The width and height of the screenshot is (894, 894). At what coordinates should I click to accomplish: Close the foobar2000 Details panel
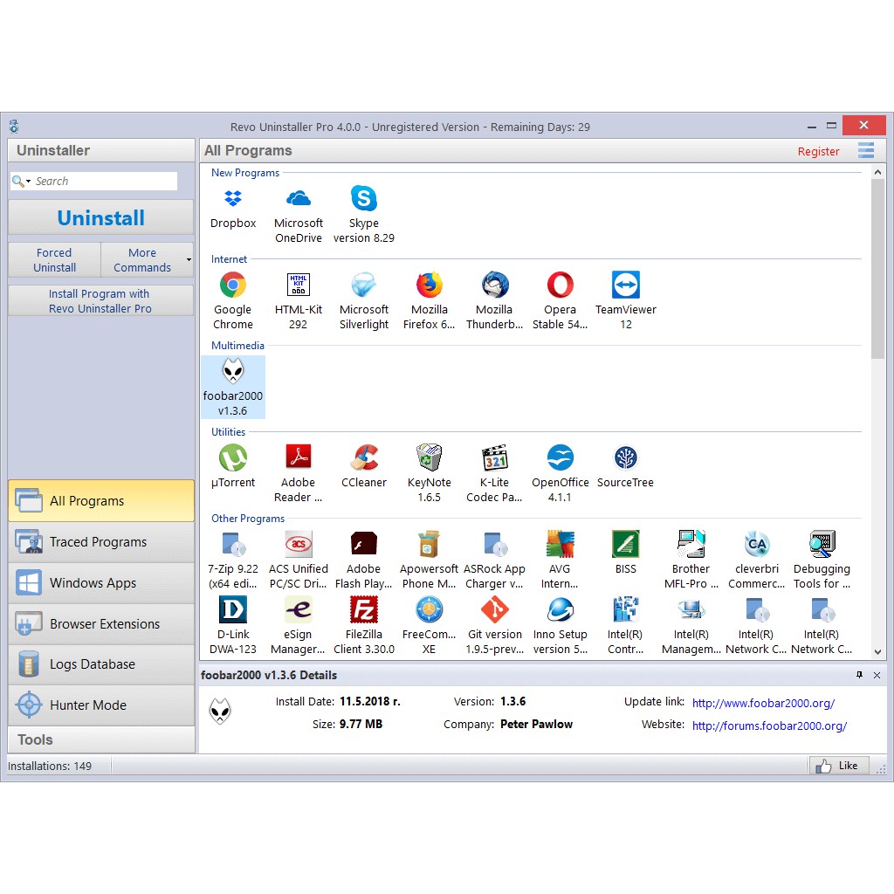click(877, 675)
